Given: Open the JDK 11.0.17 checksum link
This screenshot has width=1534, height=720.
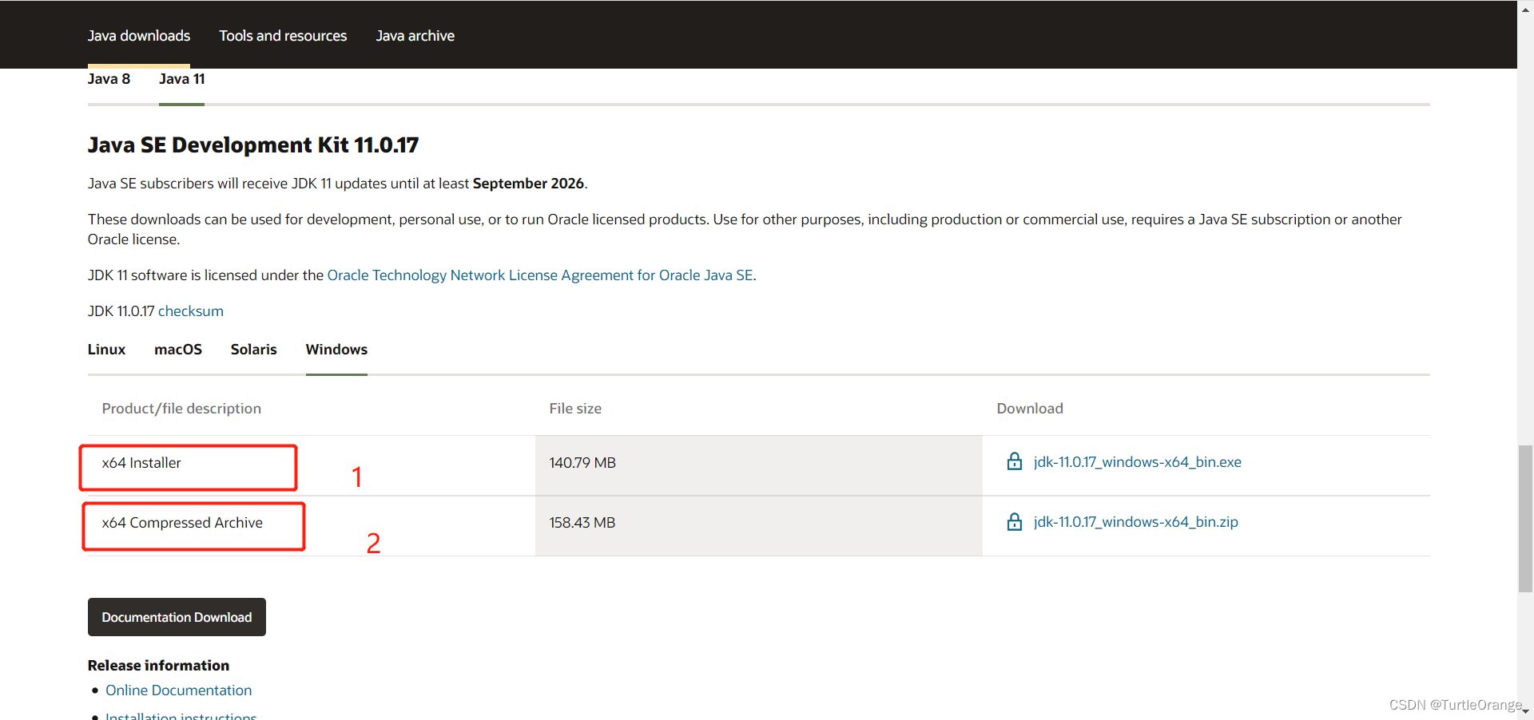Looking at the screenshot, I should pyautogui.click(x=191, y=311).
